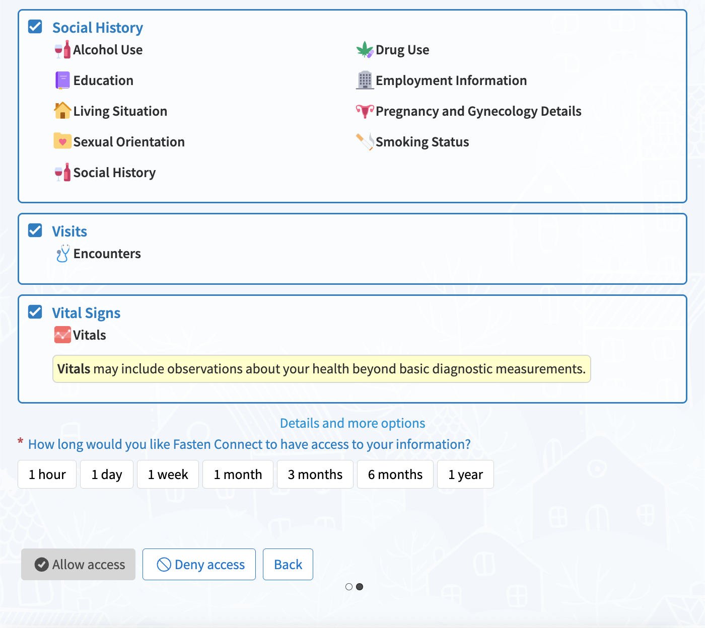
Task: Click the first hollow page indicator dot
Action: 349,587
